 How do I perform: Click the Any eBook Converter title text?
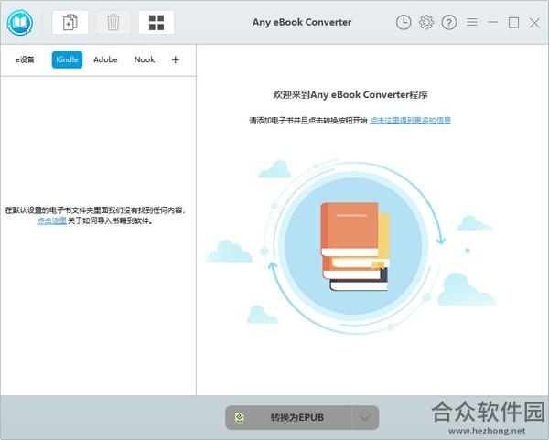(302, 22)
